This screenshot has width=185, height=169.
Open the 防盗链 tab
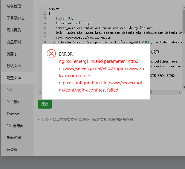[x=12, y=150]
